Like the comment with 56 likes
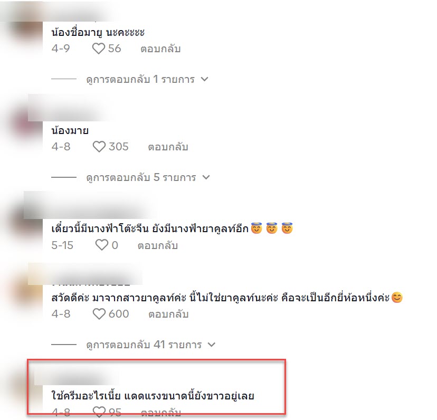 (99, 49)
